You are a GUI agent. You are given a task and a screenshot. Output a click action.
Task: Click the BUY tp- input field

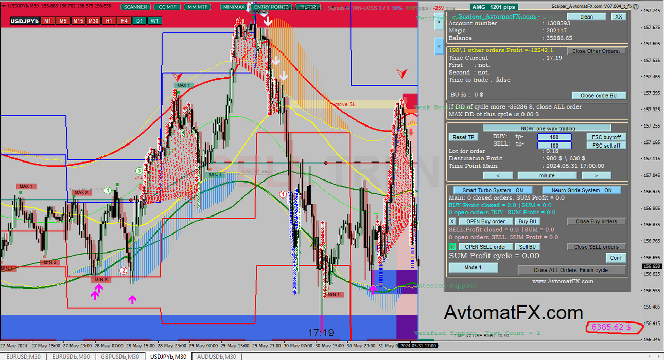coord(554,137)
